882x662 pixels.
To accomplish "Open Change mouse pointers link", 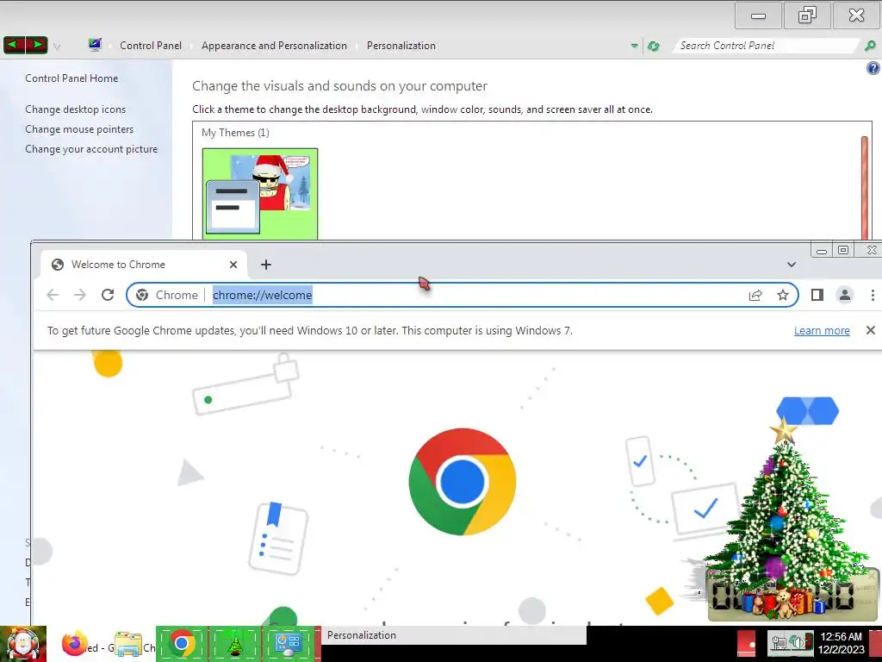I will [79, 129].
